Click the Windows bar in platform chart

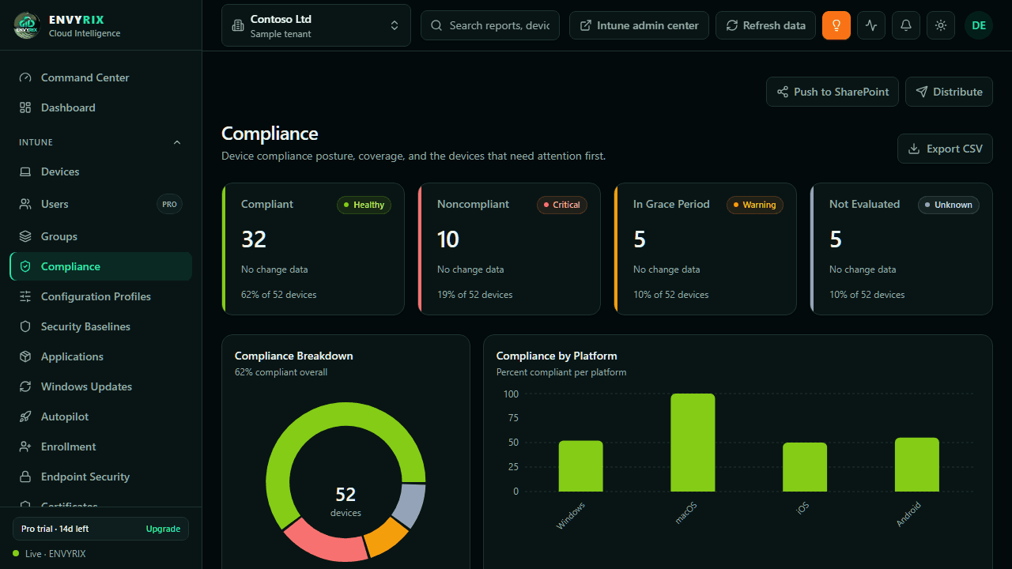580,466
